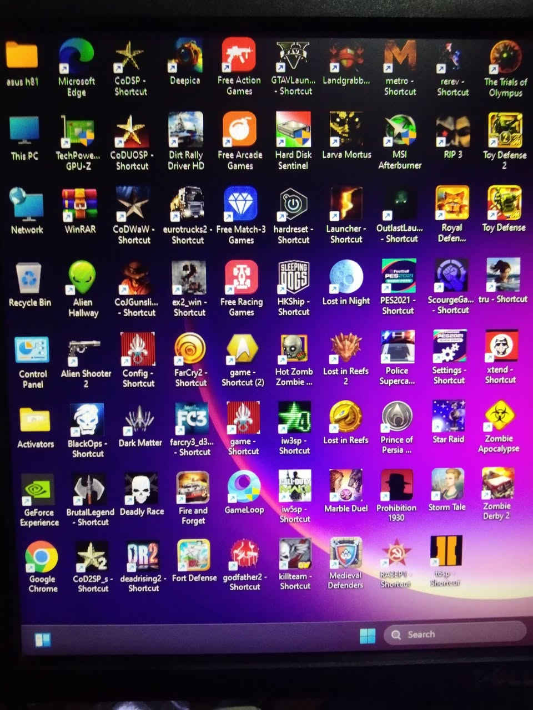The image size is (533, 710).
Task: Select Hot Zomb Zombie icon
Action: point(294,348)
